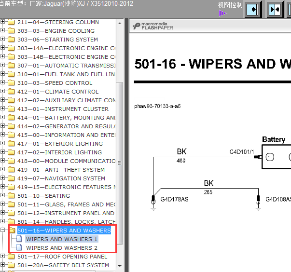Click the 417-02 Interior Lighting folder icon
Screen dimensions: 291x272
click(11, 152)
